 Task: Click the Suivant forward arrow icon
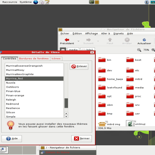pos(88,40)
